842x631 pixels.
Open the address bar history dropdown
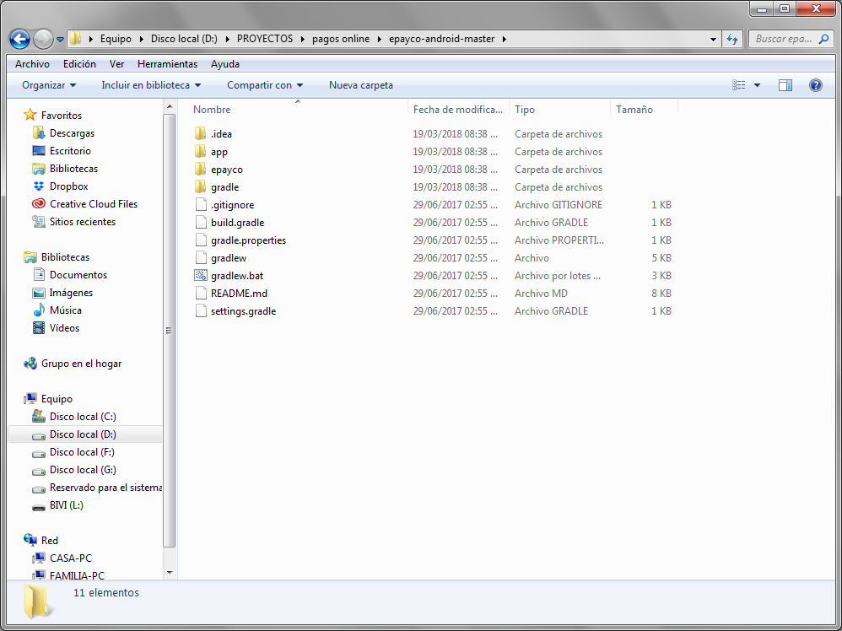(713, 39)
